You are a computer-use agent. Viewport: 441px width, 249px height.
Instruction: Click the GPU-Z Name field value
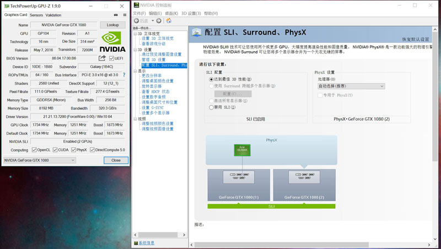[64, 25]
